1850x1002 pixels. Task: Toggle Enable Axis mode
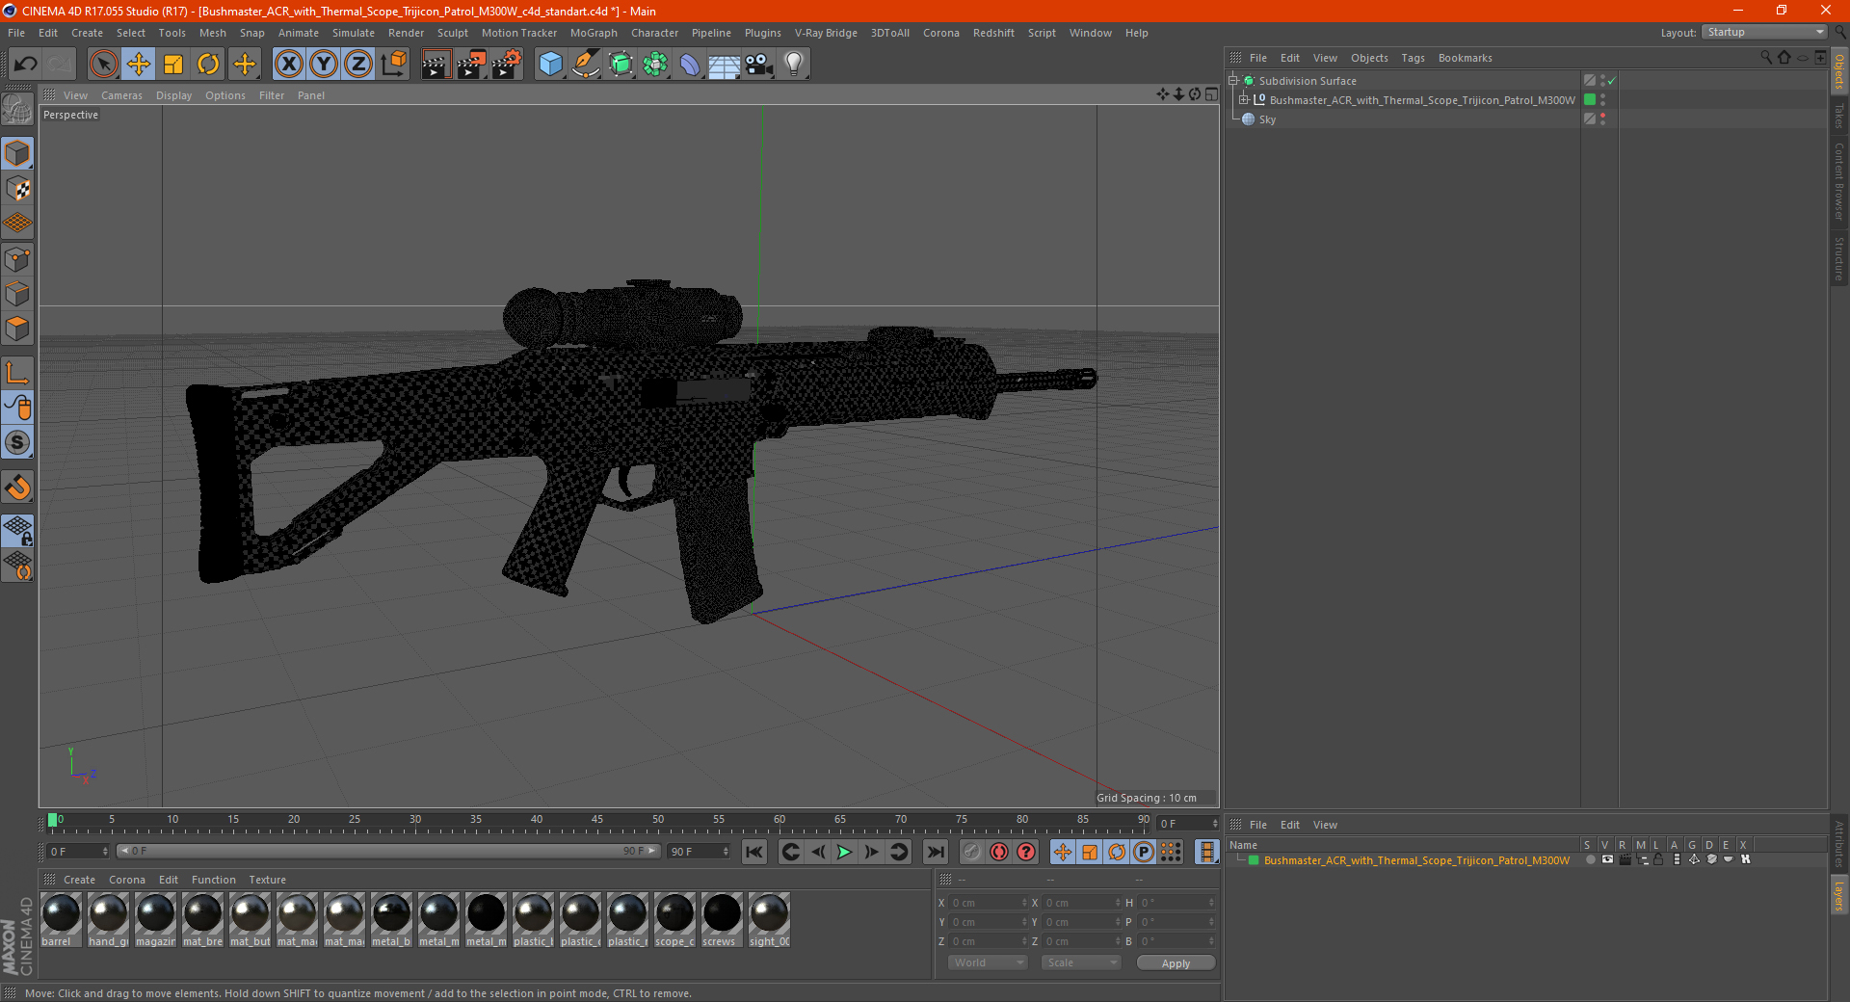(x=17, y=373)
